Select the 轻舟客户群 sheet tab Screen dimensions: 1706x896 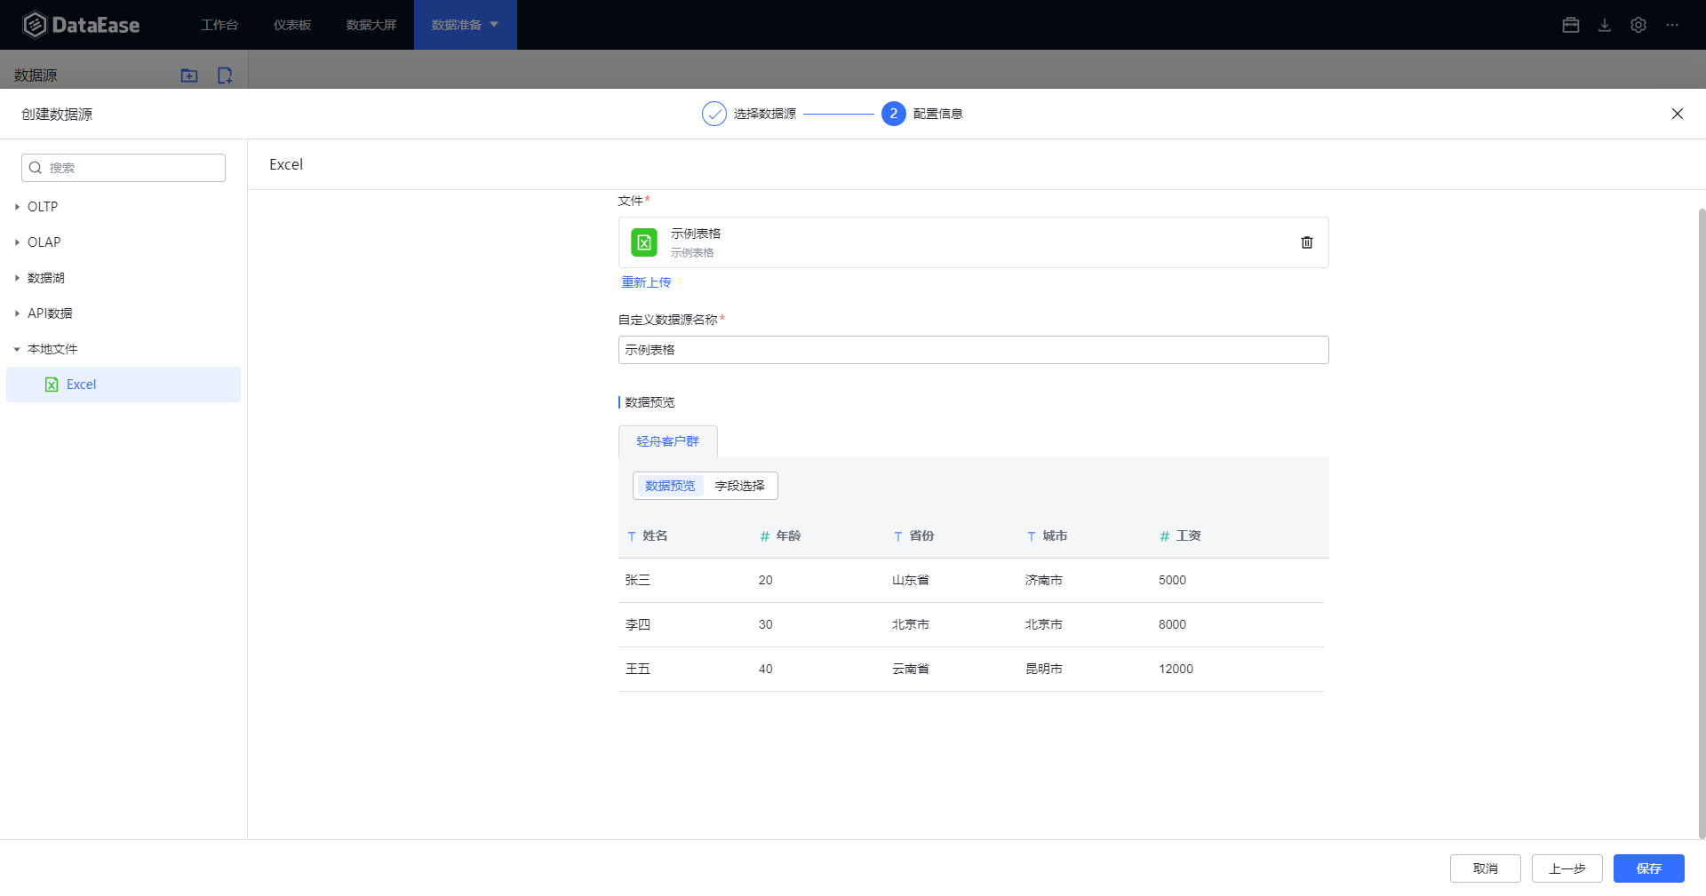pos(667,441)
